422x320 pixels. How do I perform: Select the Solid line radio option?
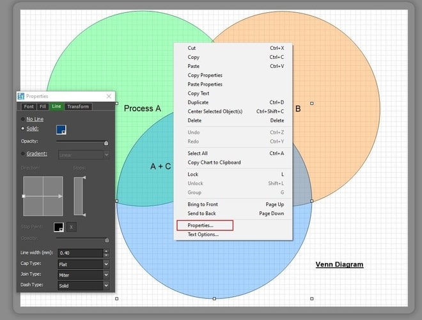click(x=22, y=129)
